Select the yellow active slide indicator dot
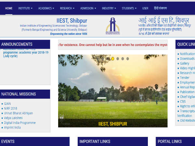The height and width of the screenshot is (146, 195). point(113,59)
